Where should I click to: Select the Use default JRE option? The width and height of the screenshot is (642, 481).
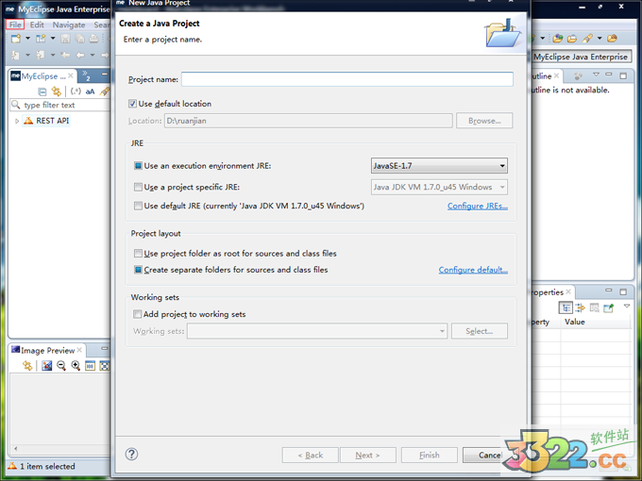pos(138,206)
